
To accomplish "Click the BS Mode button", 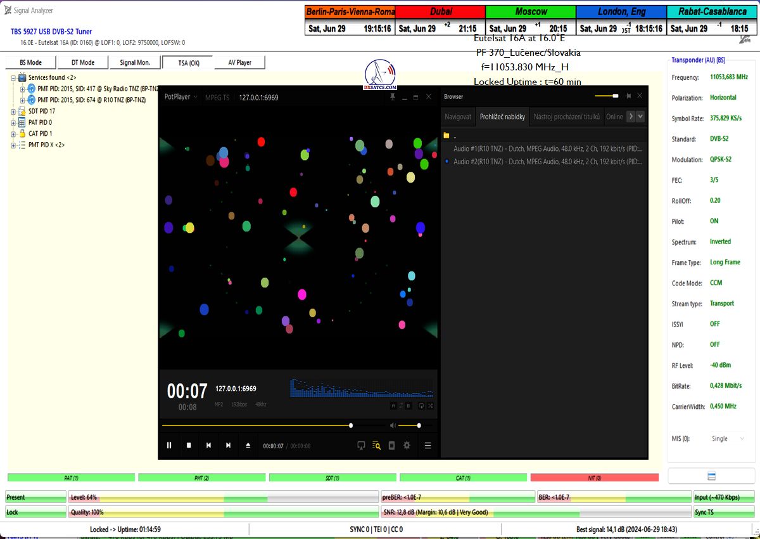I will coord(30,63).
